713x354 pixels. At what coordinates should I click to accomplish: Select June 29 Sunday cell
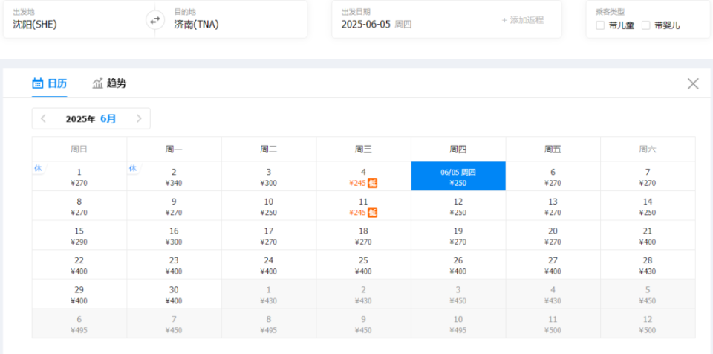[x=79, y=295]
